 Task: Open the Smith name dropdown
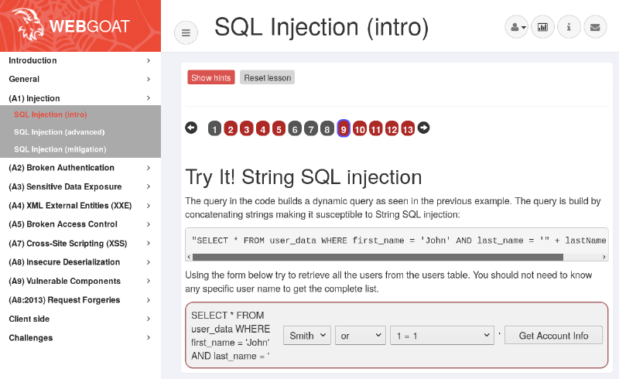307,336
